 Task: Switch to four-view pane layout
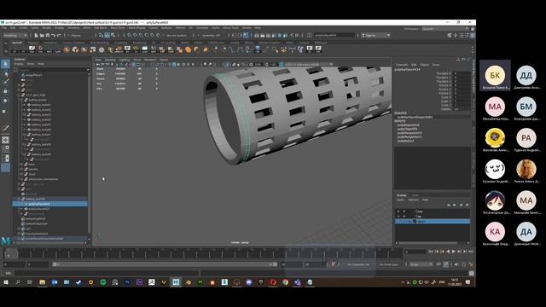[x=5, y=149]
